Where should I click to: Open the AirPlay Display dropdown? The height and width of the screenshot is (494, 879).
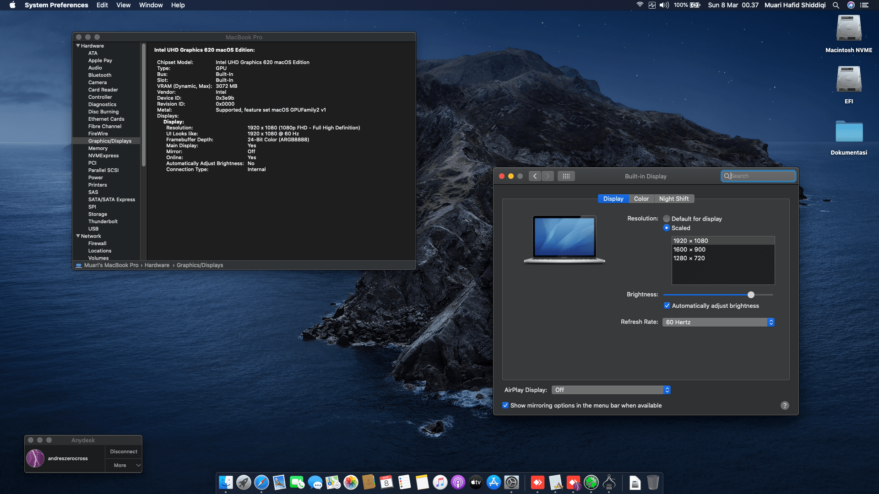point(611,390)
